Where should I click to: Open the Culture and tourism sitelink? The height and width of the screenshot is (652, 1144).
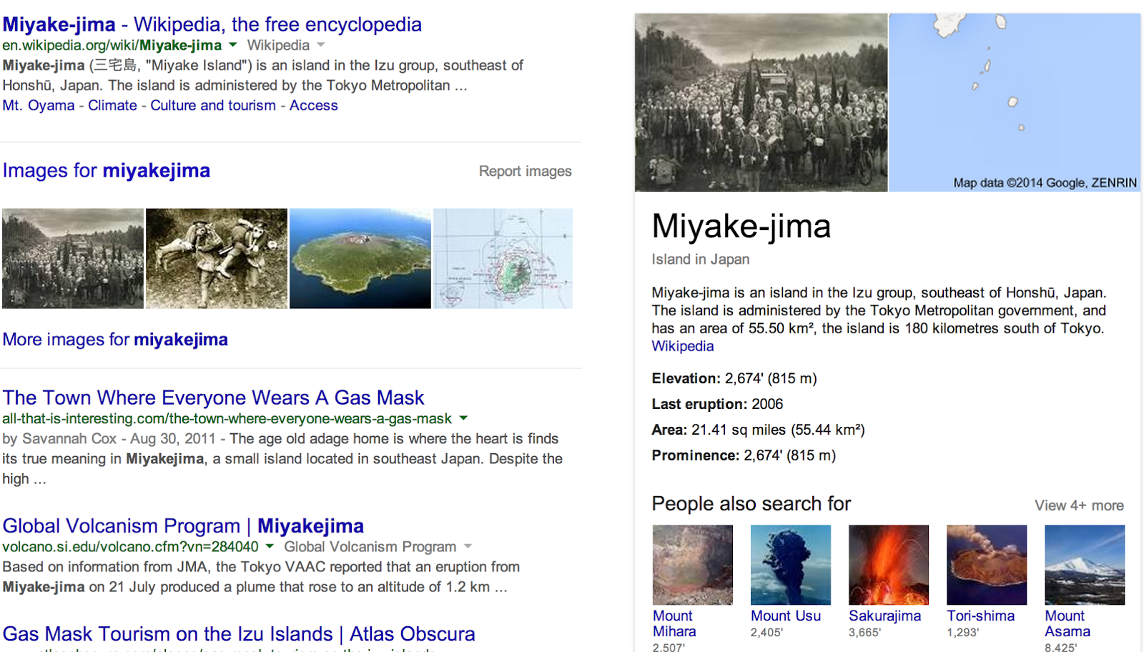click(213, 105)
